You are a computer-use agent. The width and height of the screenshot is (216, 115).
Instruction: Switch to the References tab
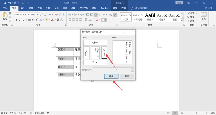[x=48, y=8]
